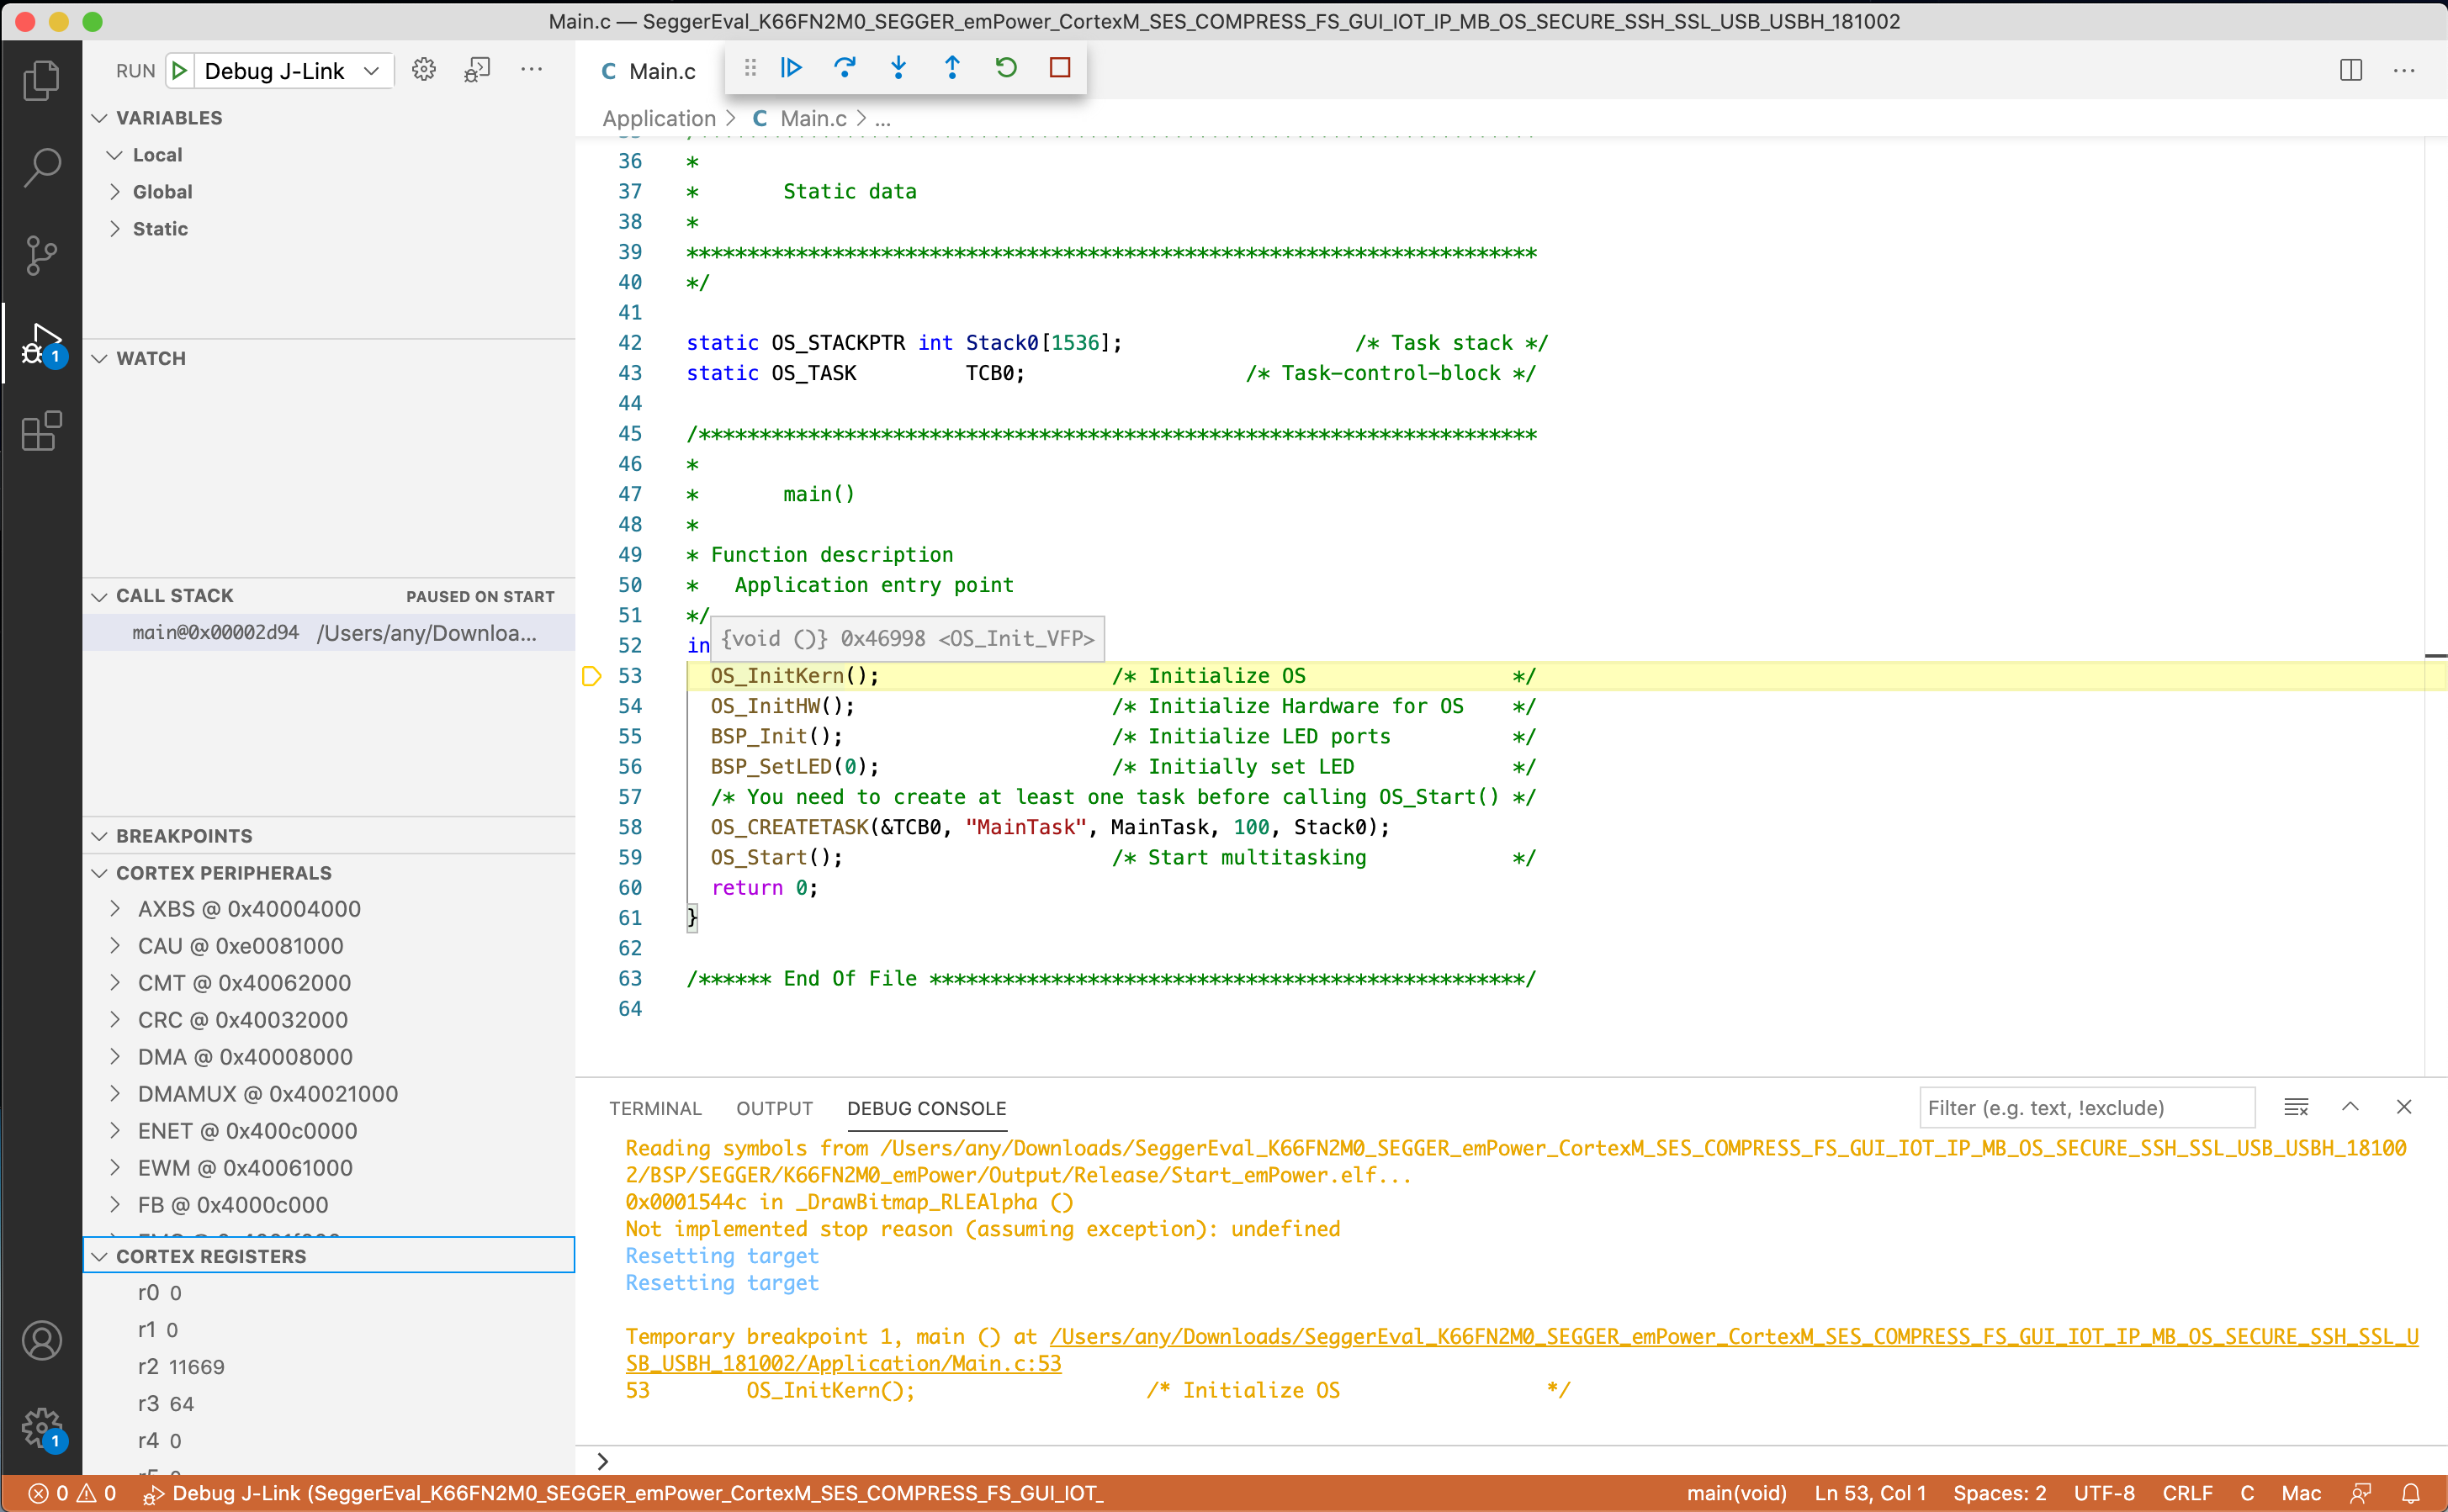Toggle the Breakpoints section

point(184,836)
